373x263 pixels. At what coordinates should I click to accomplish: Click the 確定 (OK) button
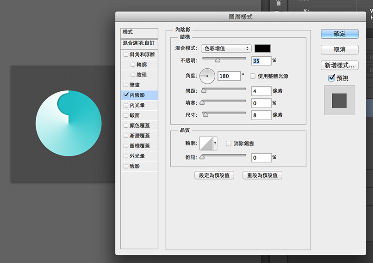coord(340,34)
